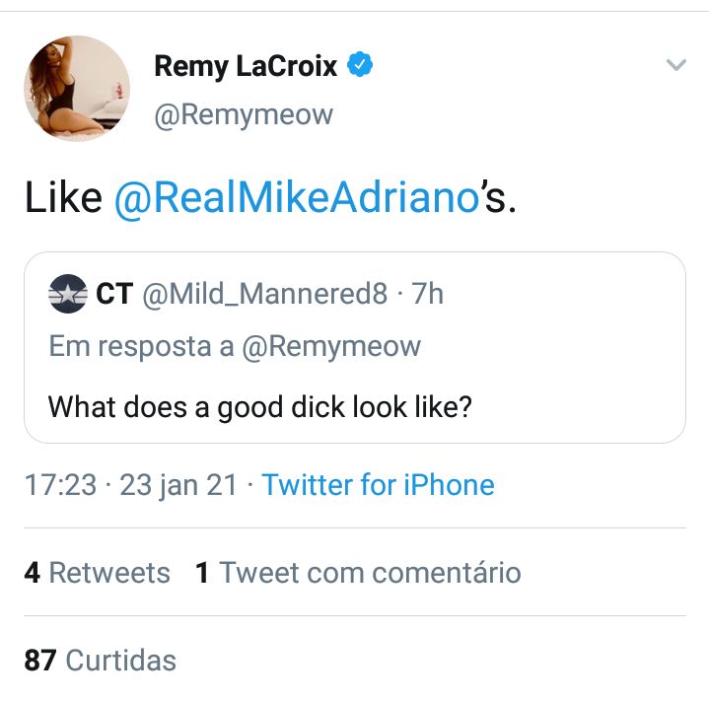This screenshot has height=701, width=709.
Task: Click @Remymeow in the reply-to line
Action: (331, 346)
